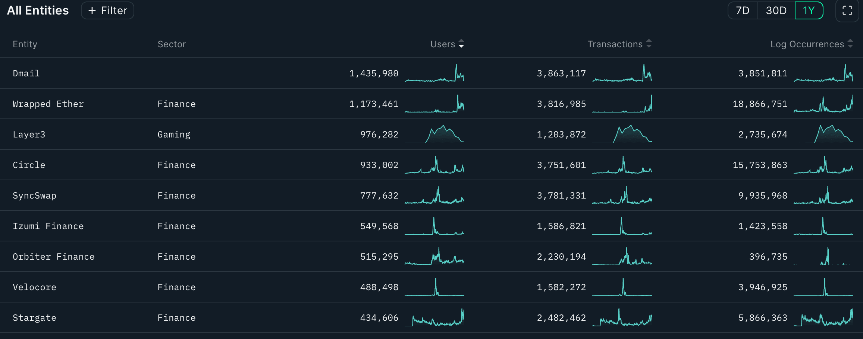
Task: Select the All Entities heading
Action: (x=37, y=10)
